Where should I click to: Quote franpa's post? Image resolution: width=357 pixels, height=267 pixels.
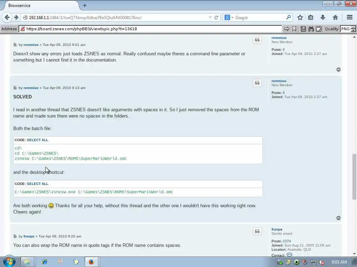tap(257, 231)
